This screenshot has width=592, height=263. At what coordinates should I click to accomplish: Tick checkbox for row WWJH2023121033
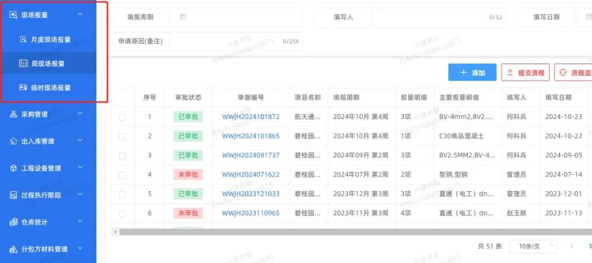tap(122, 195)
